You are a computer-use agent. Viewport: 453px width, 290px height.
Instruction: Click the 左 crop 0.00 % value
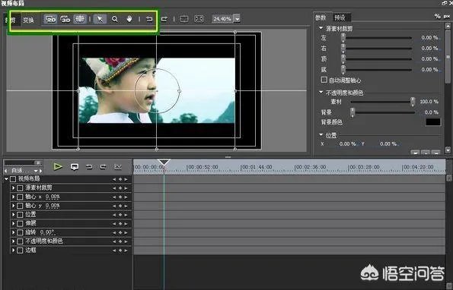(429, 38)
